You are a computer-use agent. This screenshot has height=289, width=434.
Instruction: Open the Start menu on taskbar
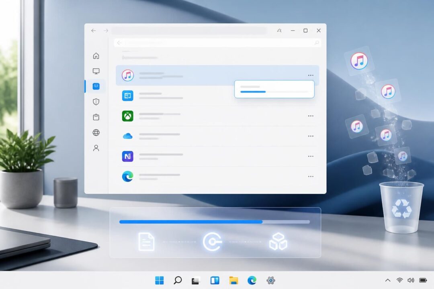pos(160,281)
